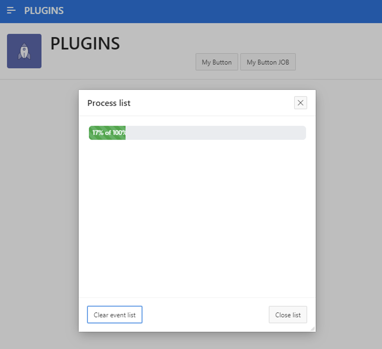This screenshot has height=349, width=382.
Task: Close the Process list dialog with X
Action: click(300, 102)
